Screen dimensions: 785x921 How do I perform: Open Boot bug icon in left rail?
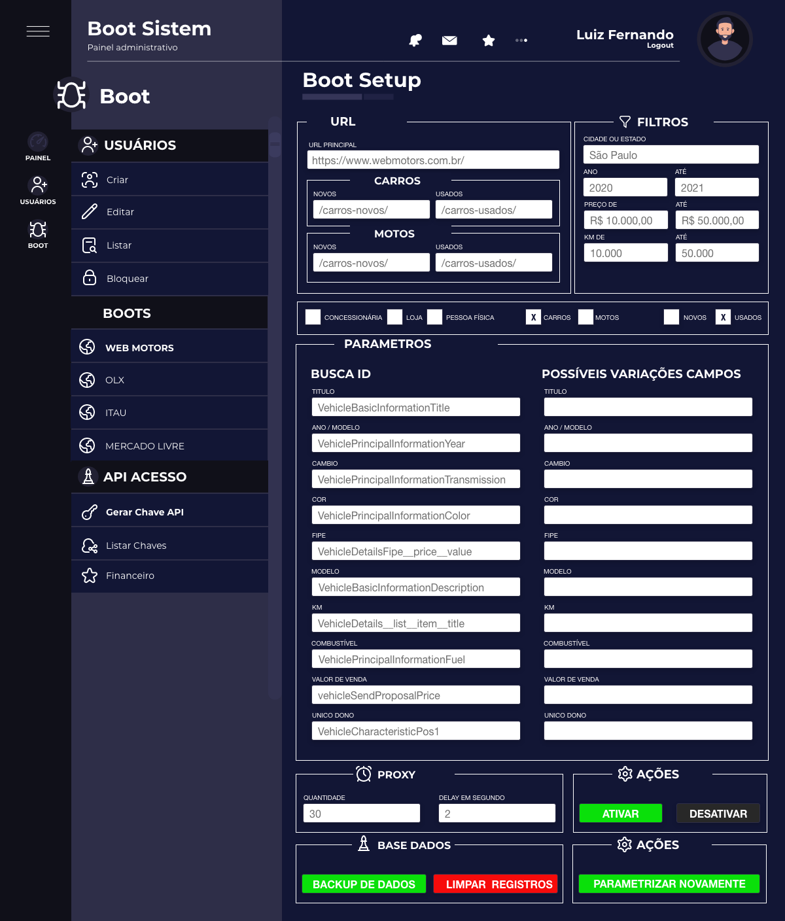(38, 229)
